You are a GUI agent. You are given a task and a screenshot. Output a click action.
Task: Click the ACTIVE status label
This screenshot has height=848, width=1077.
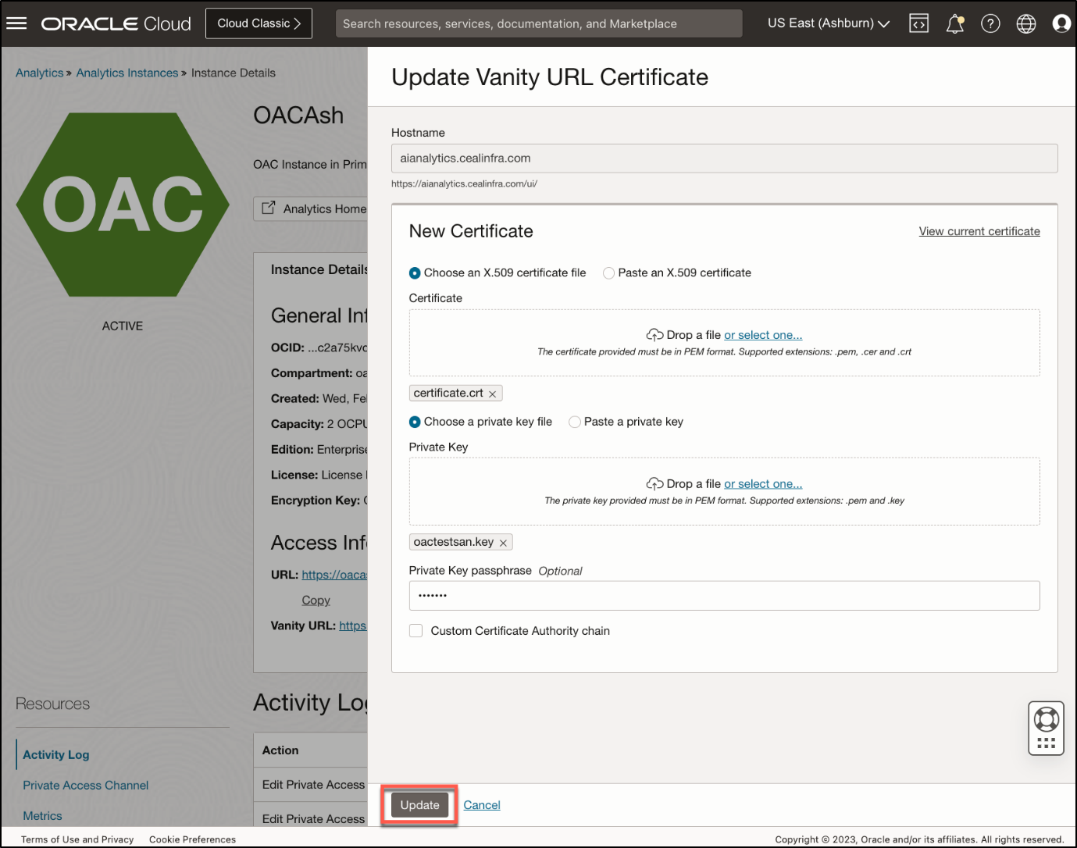coord(123,326)
